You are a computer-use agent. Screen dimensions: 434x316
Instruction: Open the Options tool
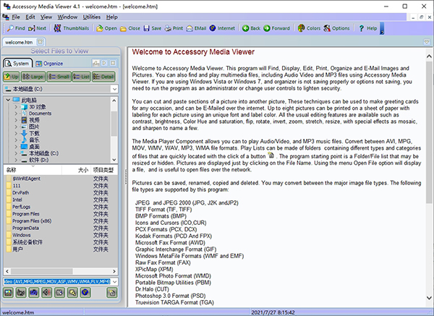coord(336,28)
